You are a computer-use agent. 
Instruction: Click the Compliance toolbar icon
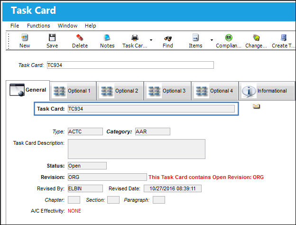pyautogui.click(x=229, y=37)
